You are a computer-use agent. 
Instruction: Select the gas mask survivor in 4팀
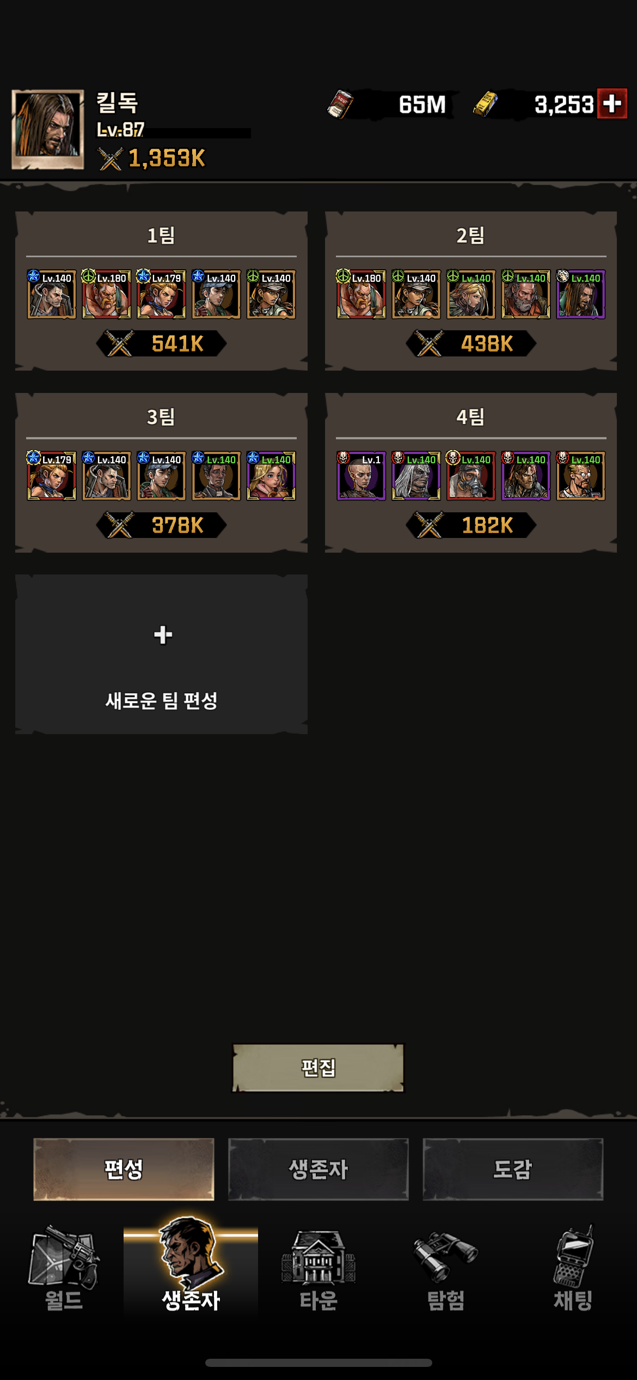tap(471, 475)
